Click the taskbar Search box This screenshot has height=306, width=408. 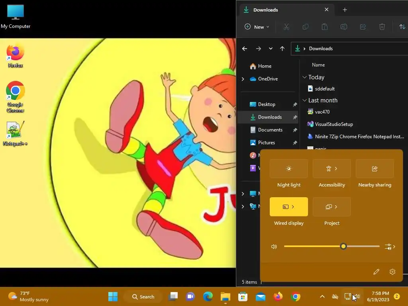point(143,296)
